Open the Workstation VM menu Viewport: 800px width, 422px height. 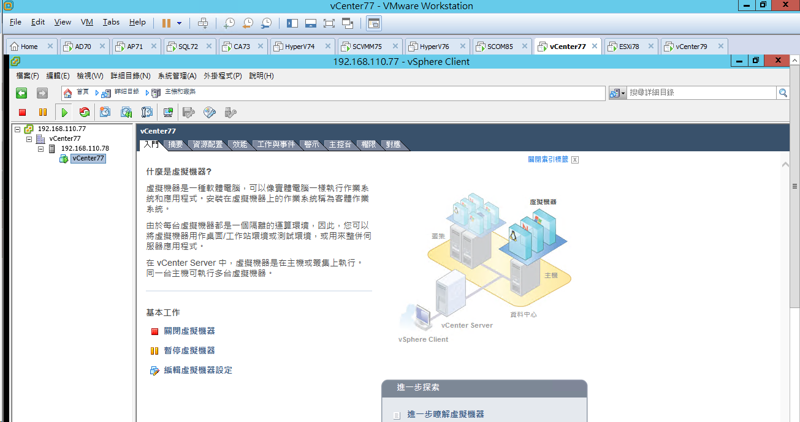tap(87, 22)
